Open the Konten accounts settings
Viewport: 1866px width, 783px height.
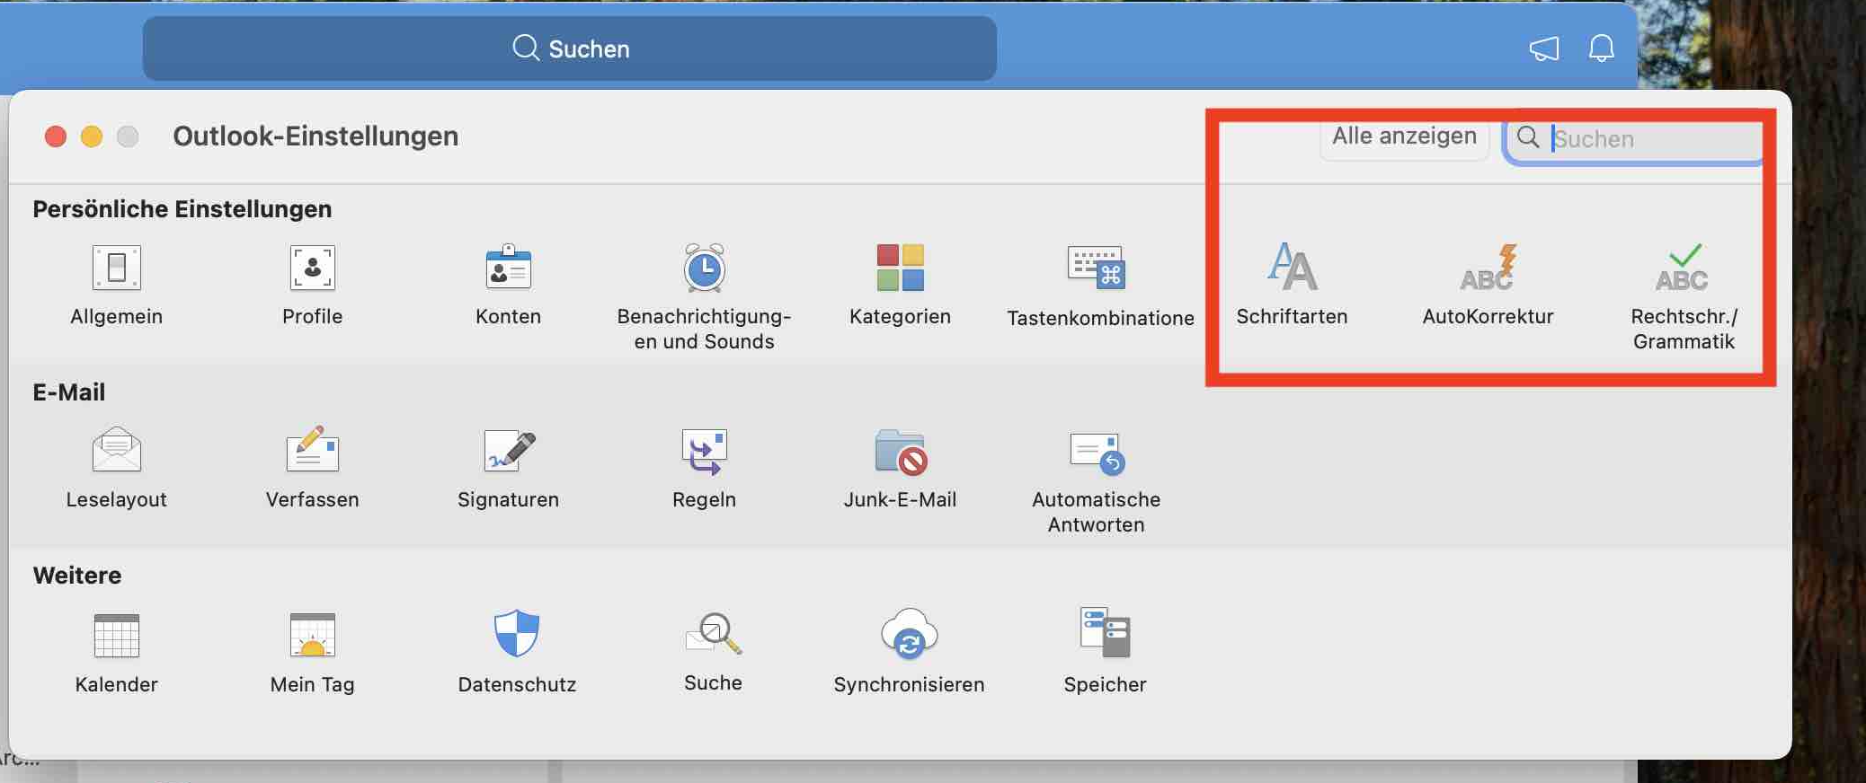[x=508, y=286]
